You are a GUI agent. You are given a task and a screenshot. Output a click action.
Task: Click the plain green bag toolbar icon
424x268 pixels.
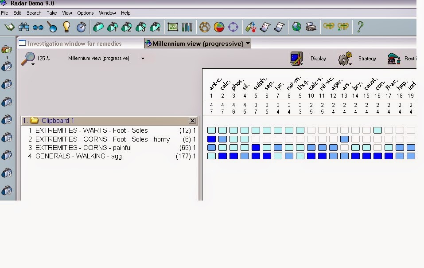coord(98,27)
